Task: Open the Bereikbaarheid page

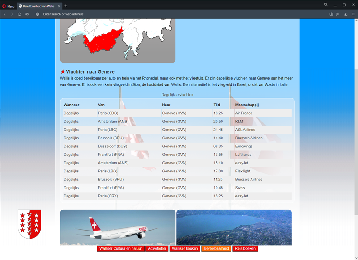Action: [x=216, y=248]
